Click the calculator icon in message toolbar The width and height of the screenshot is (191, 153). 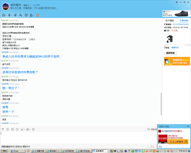(x=27, y=129)
